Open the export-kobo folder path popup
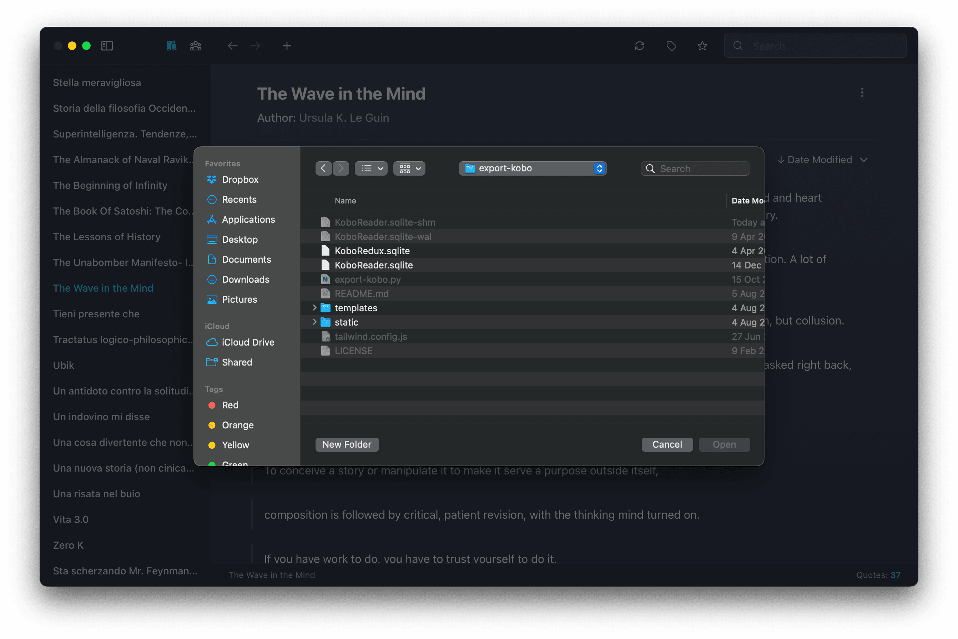The width and height of the screenshot is (958, 639). pyautogui.click(x=533, y=168)
